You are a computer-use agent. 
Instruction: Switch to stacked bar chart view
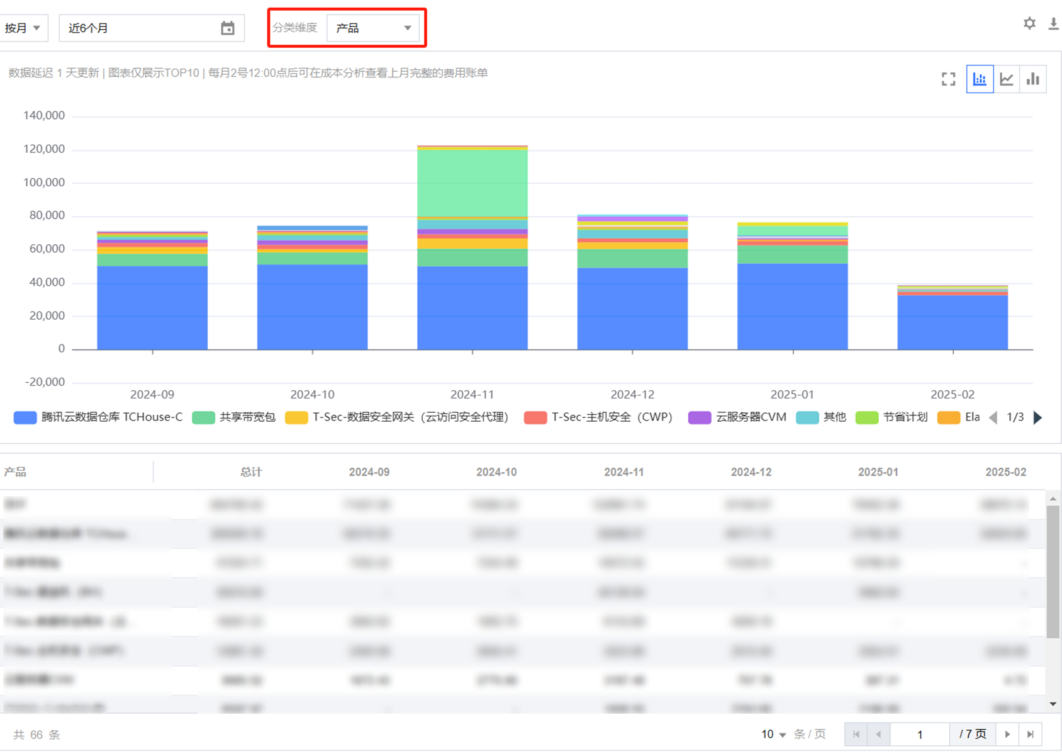pyautogui.click(x=980, y=79)
